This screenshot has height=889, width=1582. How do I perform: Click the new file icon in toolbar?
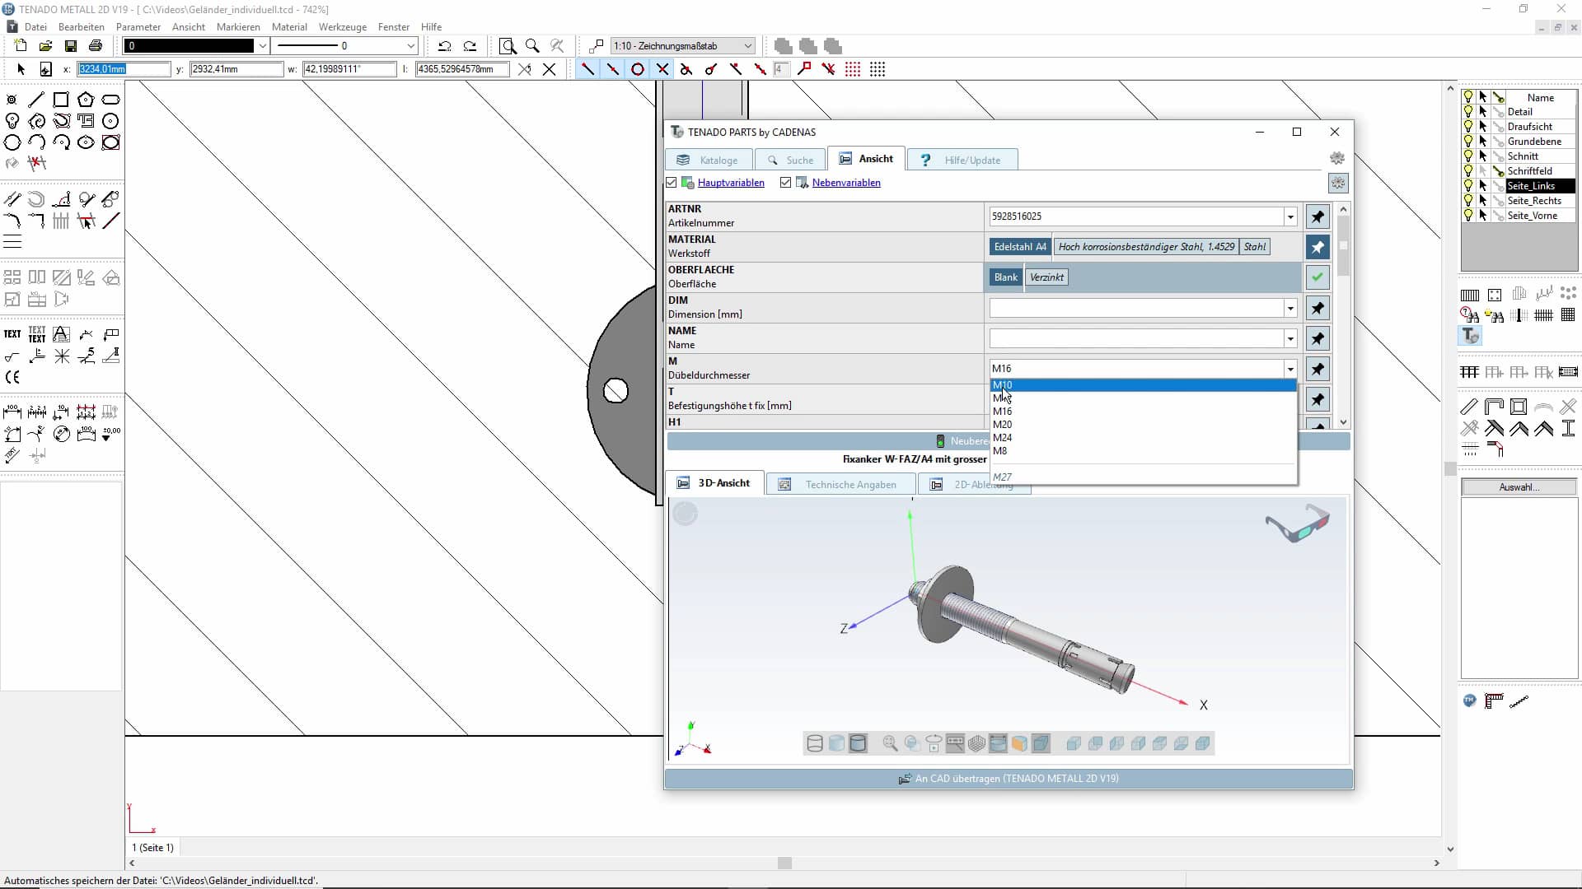[21, 46]
